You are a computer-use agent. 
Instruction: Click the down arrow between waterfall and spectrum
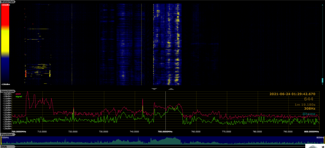click(x=155, y=89)
